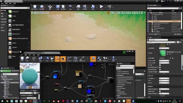Toggle visibility eye for Atmospheric Fog
The image size is (183, 103).
148,14
